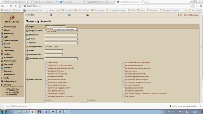Click the Statystyki sidebar icon
The width and height of the screenshot is (203, 114).
2,64
